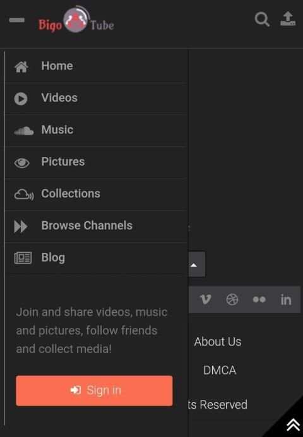The height and width of the screenshot is (437, 303).
Task: Click the 'ts Reserved' footer text
Action: tap(218, 404)
